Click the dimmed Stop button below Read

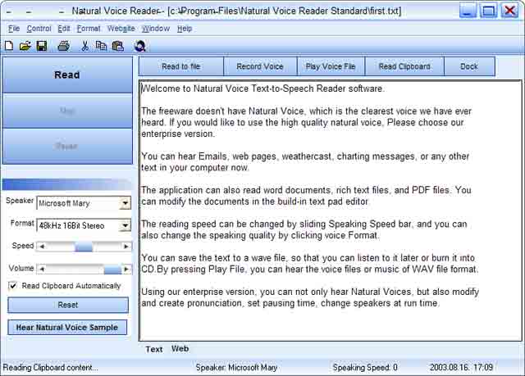pos(67,111)
